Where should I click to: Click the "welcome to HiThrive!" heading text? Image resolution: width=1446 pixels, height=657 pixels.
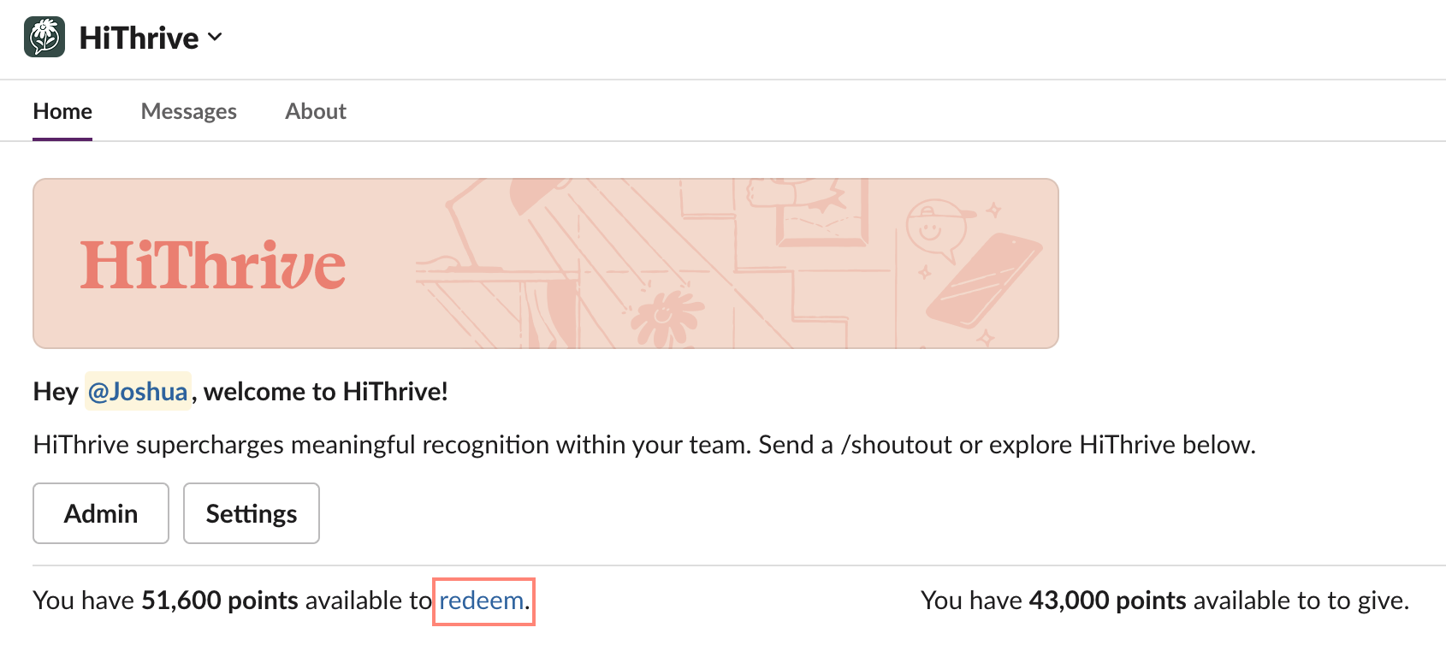(326, 392)
